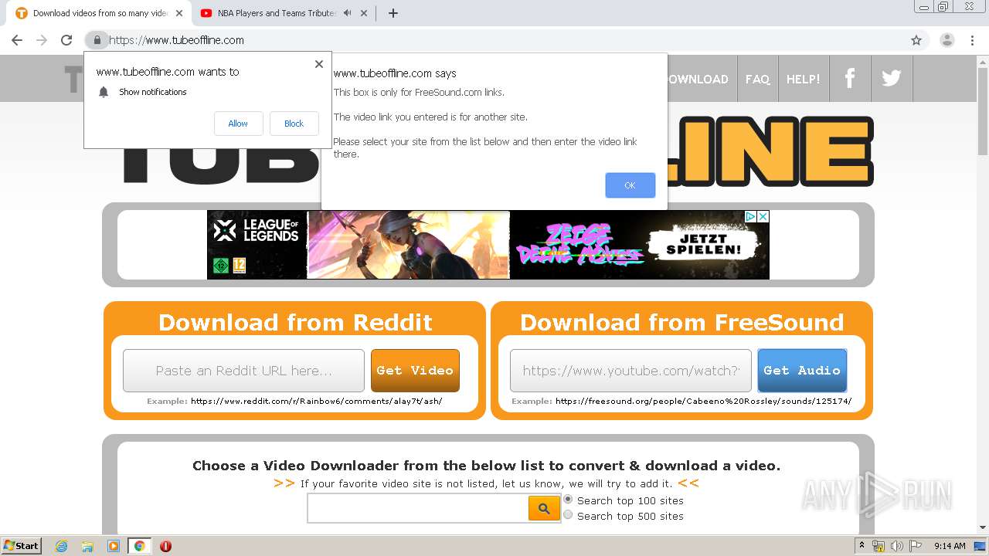Open the HELP! menu item
989x556 pixels.
point(804,79)
